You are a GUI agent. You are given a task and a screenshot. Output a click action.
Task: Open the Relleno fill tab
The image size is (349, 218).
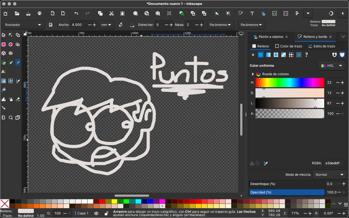click(x=261, y=46)
